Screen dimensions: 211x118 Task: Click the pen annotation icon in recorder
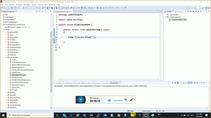[x=131, y=100]
